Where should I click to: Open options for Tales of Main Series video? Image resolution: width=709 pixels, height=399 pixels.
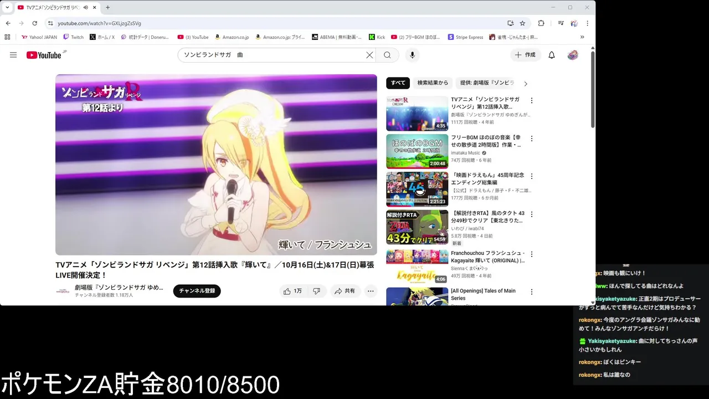click(x=532, y=292)
